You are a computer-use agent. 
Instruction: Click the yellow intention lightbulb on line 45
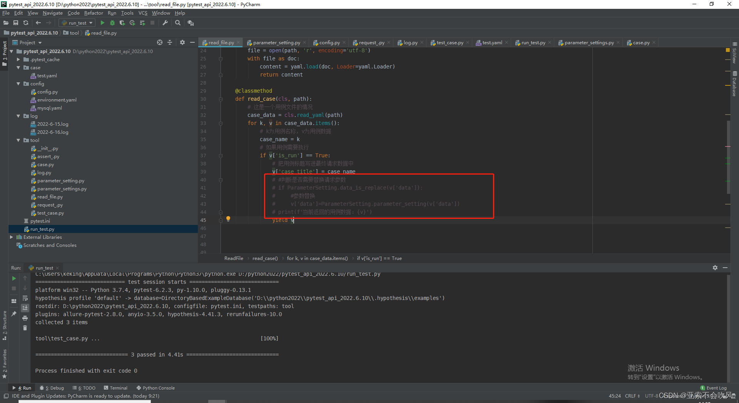pyautogui.click(x=228, y=219)
